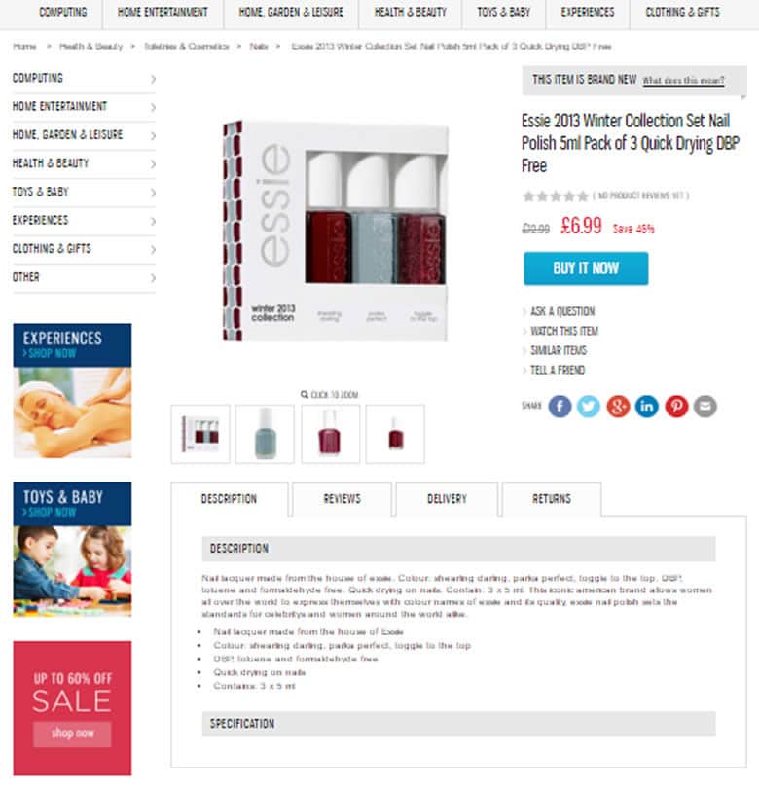The height and width of the screenshot is (786, 759).
Task: Click the Sale shop now banner button
Action: 72,733
